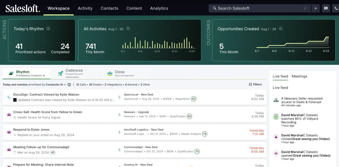This screenshot has width=339, height=167.
Task: Open Meeting Follow-up for Communadapt task
Action: tap(41, 147)
